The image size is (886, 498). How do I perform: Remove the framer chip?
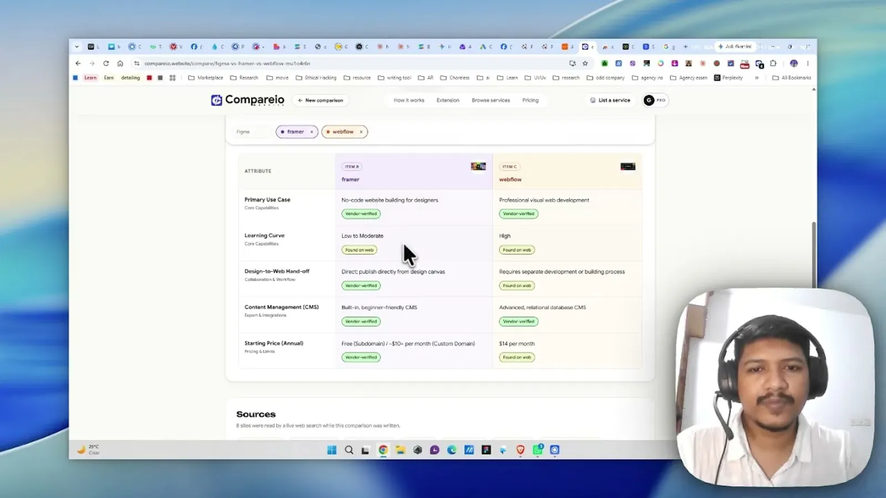tap(312, 132)
